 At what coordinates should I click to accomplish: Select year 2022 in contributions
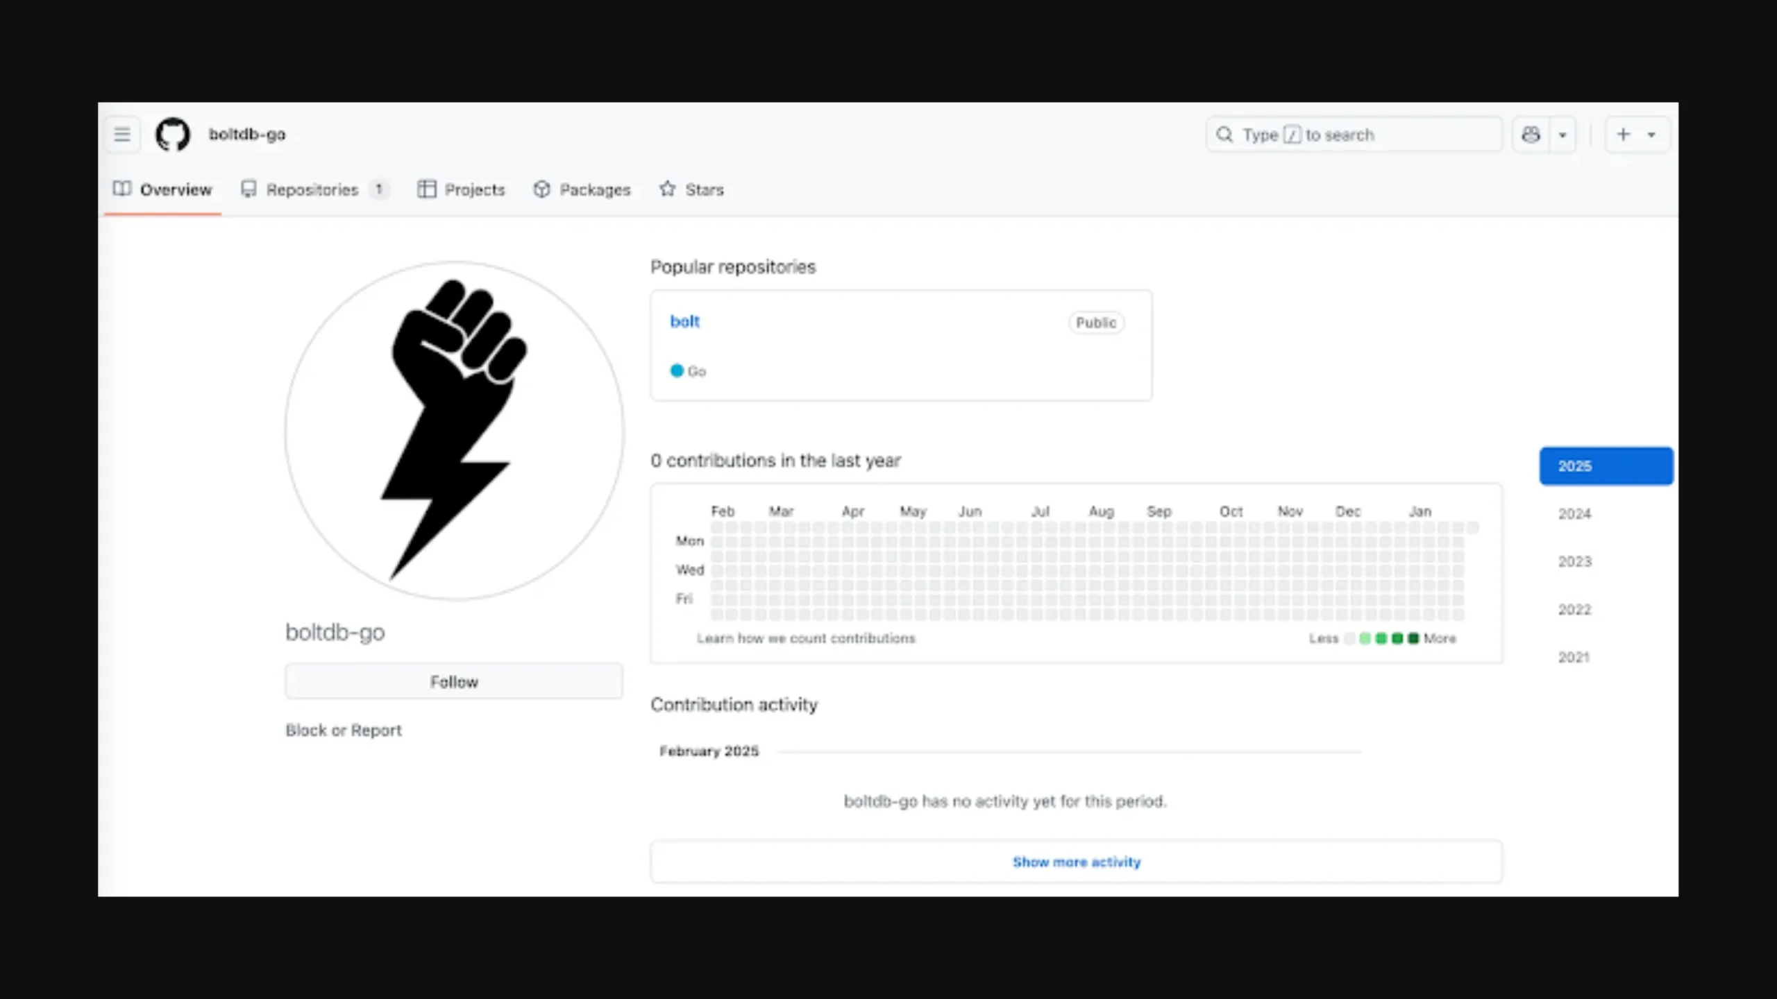1574,610
